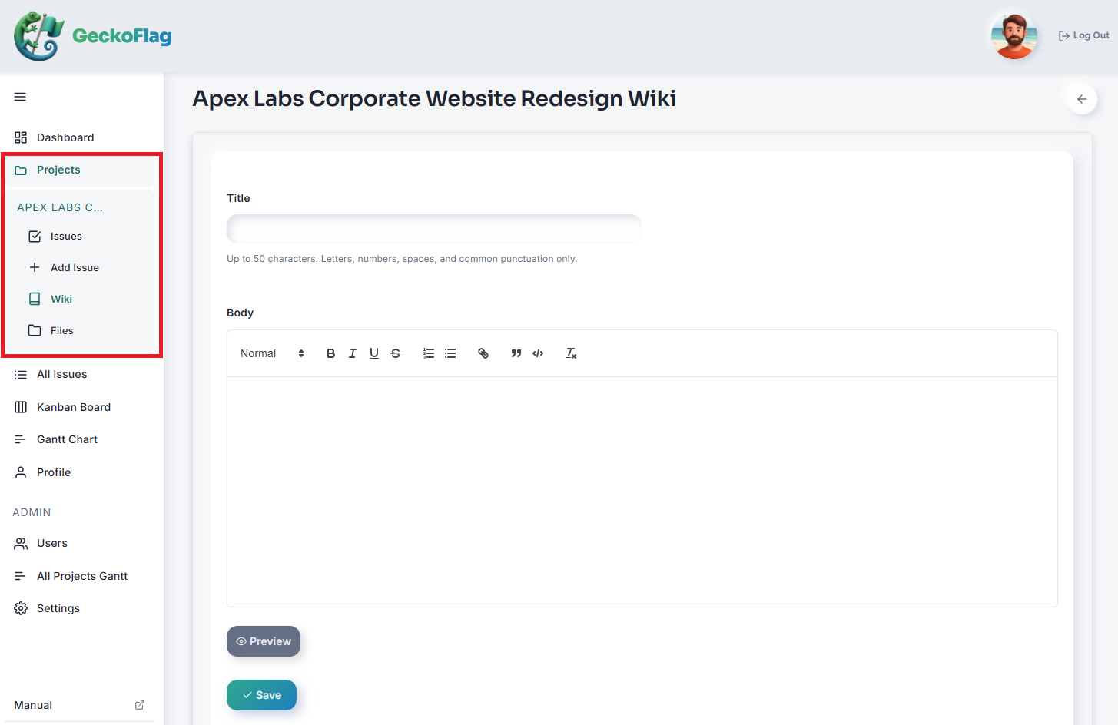Insert a blockquote in the body
The width and height of the screenshot is (1118, 725).
click(516, 353)
